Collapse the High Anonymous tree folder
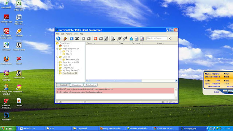Screen dimensions: 233x131 coord(58,48)
